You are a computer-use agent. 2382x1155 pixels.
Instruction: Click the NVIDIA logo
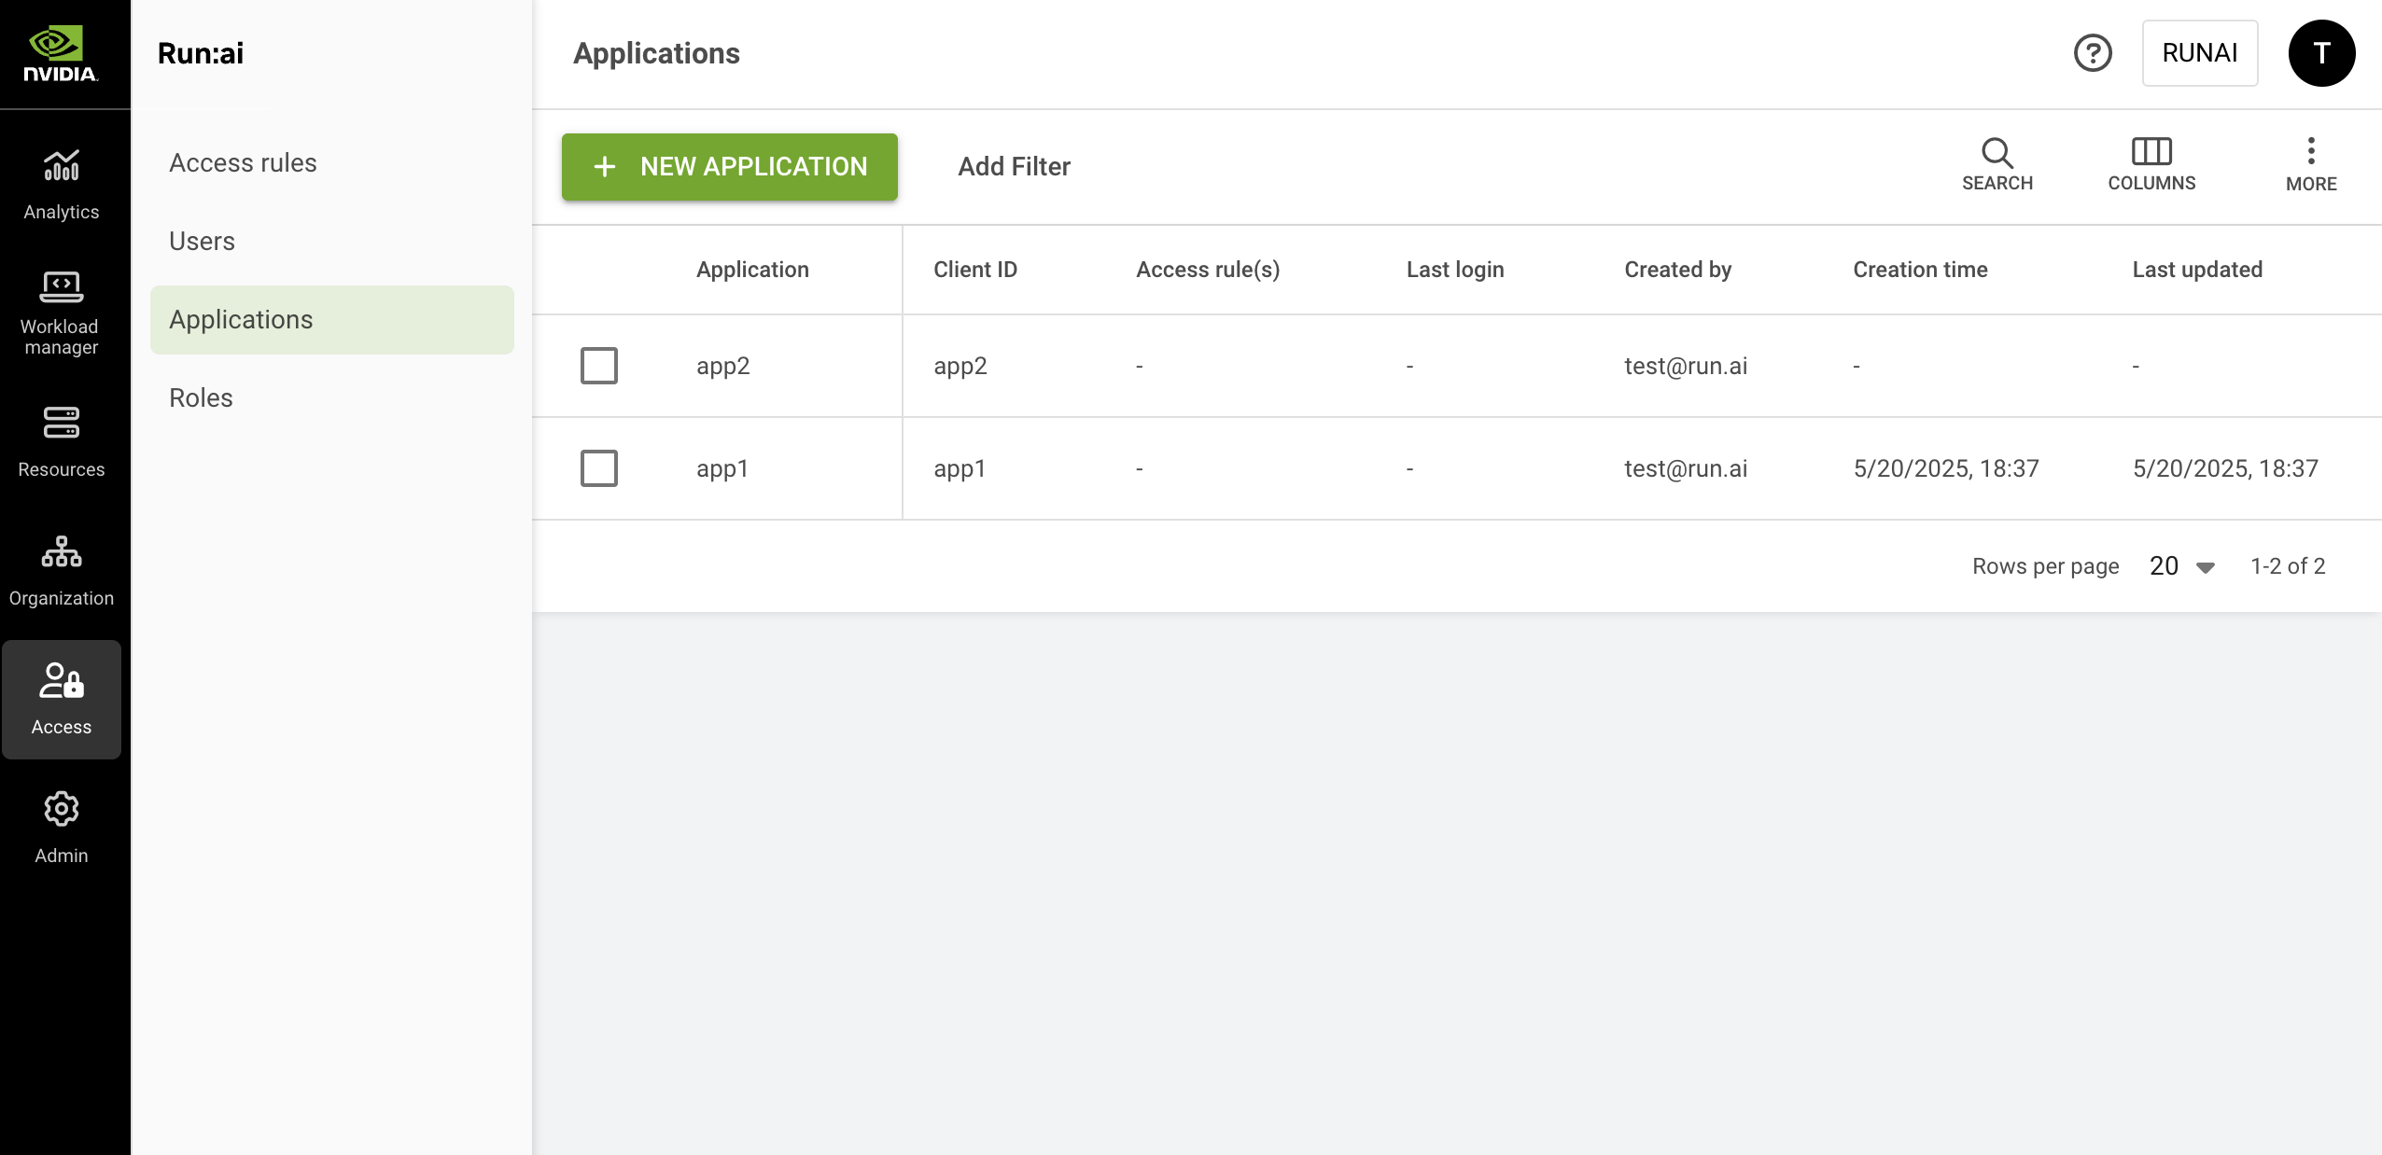click(62, 54)
